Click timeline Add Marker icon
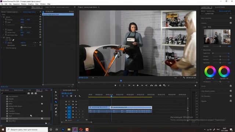Viewport: 235px width, 132px height. coord(75,96)
